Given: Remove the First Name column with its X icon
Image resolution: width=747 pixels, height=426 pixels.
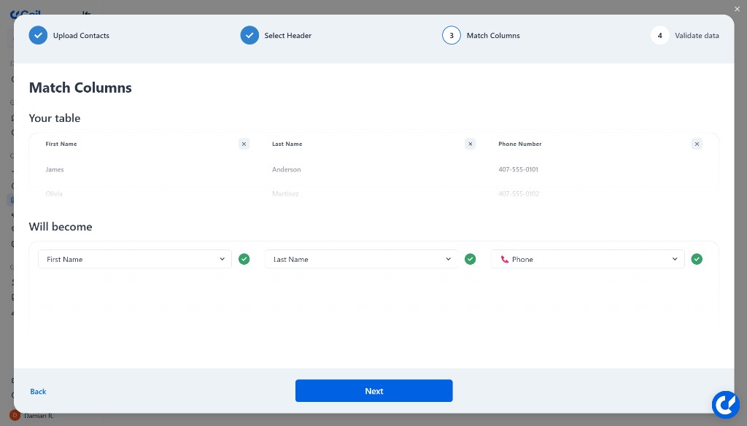Looking at the screenshot, I should click(244, 144).
